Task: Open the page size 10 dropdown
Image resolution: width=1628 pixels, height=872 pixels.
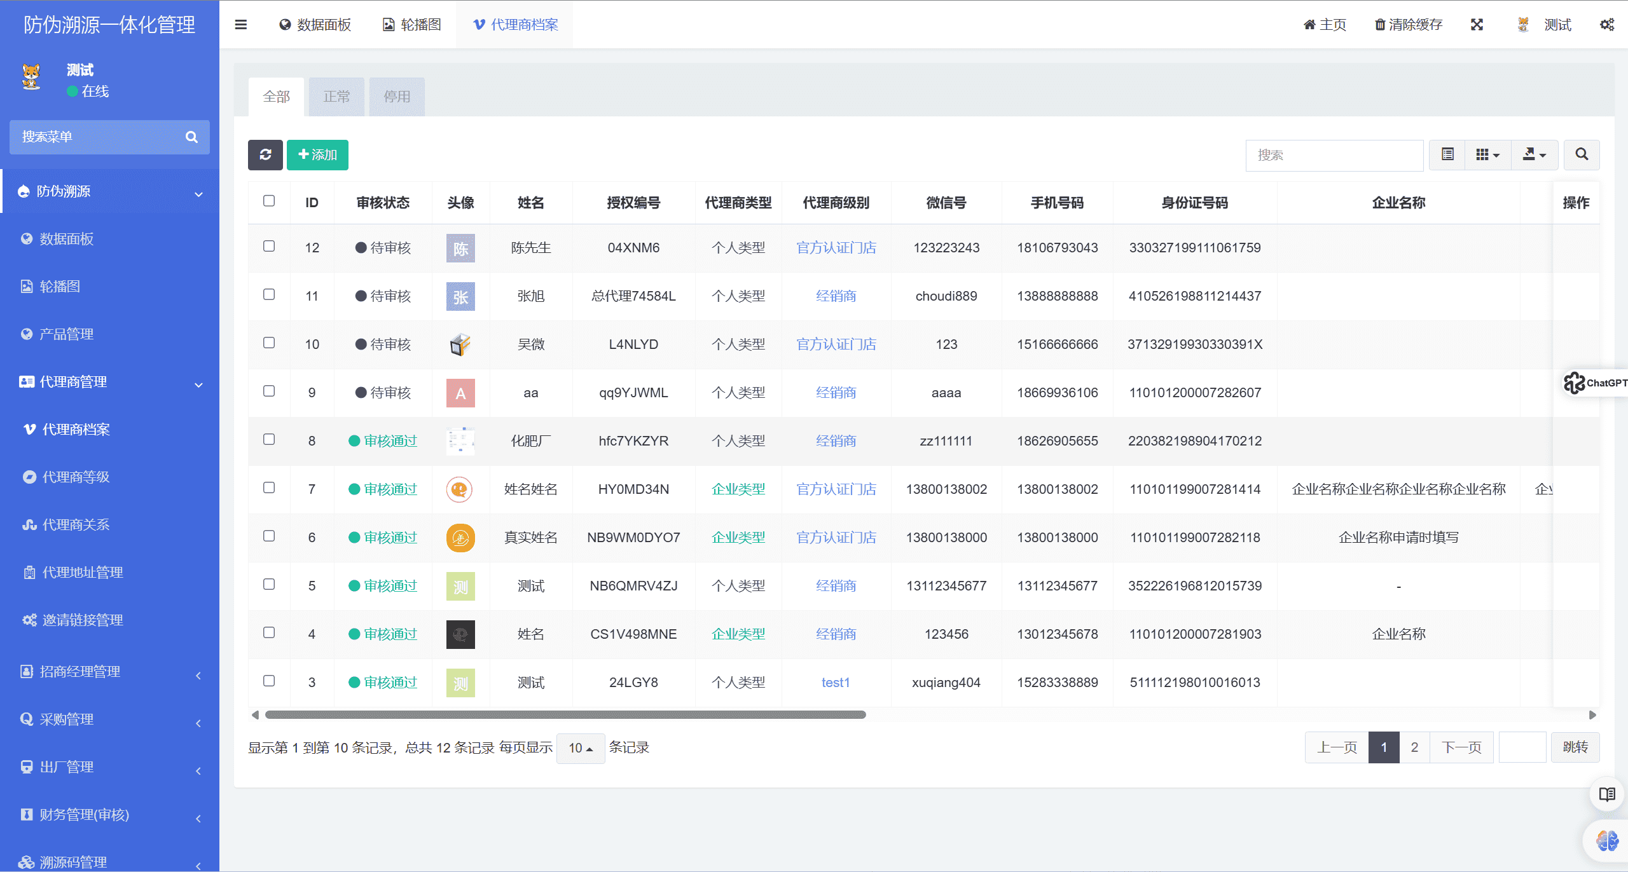Action: click(581, 748)
